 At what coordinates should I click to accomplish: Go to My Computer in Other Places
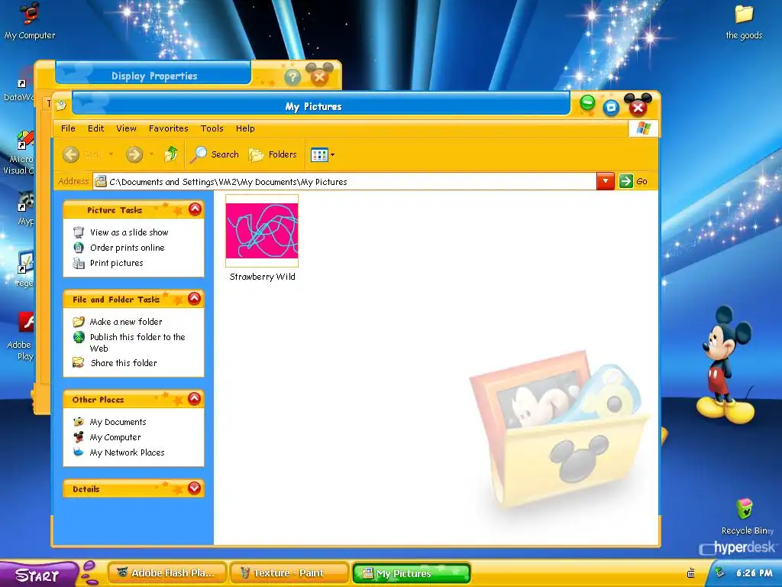pos(115,437)
